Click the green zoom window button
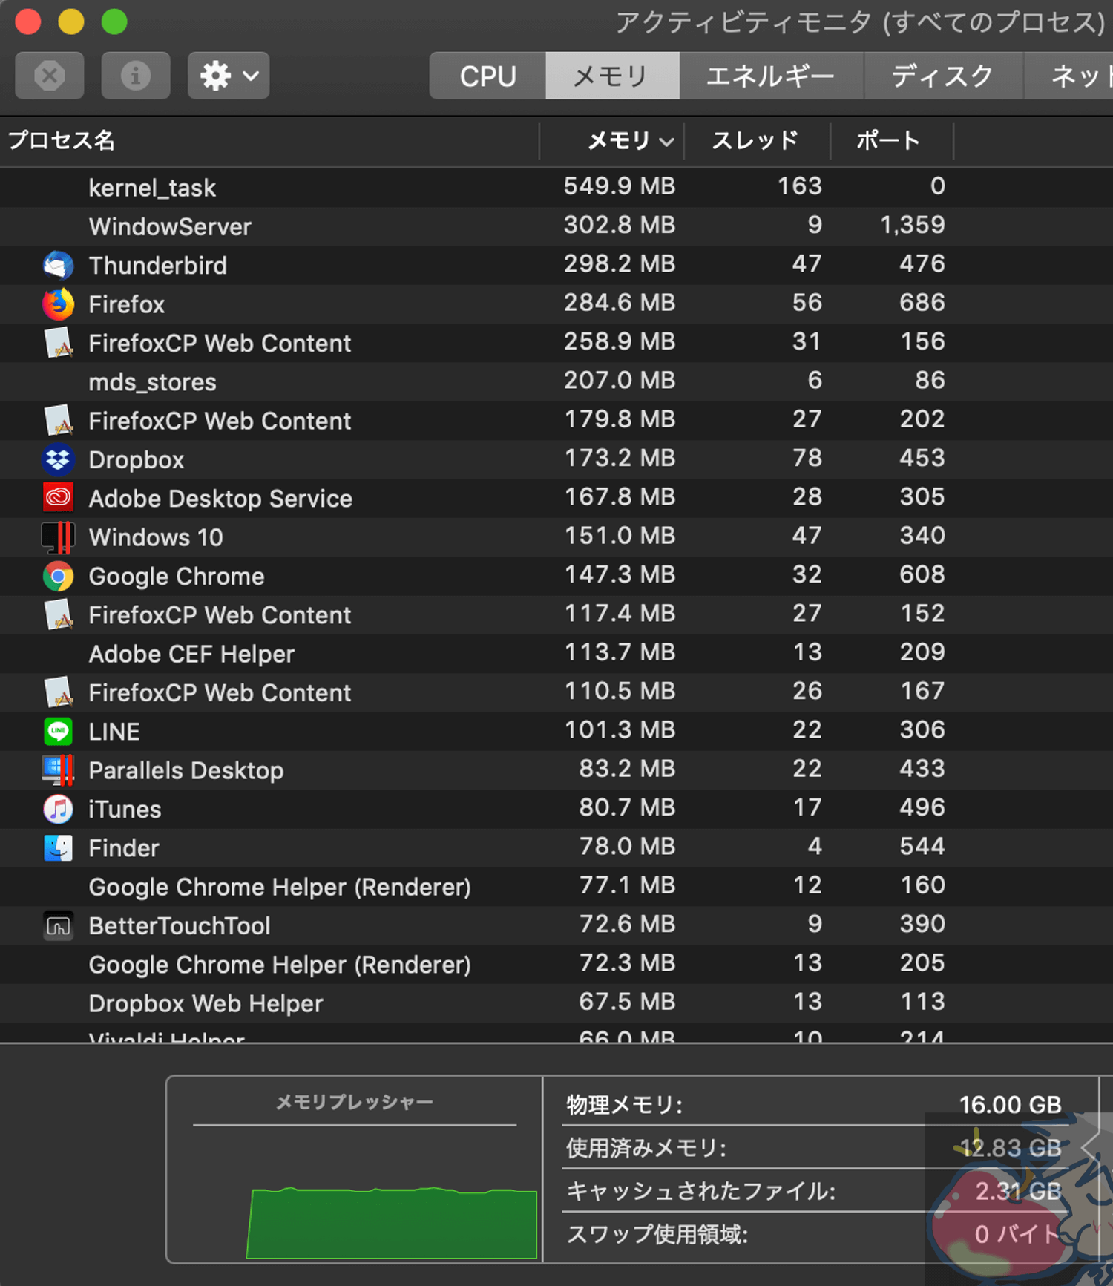 point(114,22)
